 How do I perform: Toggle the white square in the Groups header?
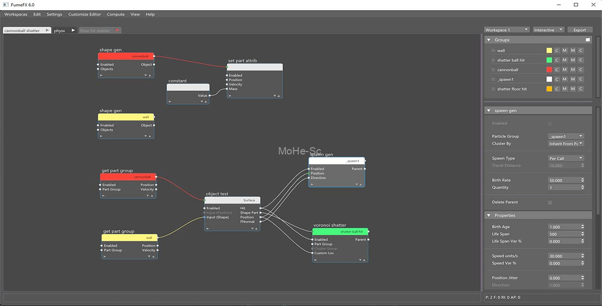pos(587,40)
